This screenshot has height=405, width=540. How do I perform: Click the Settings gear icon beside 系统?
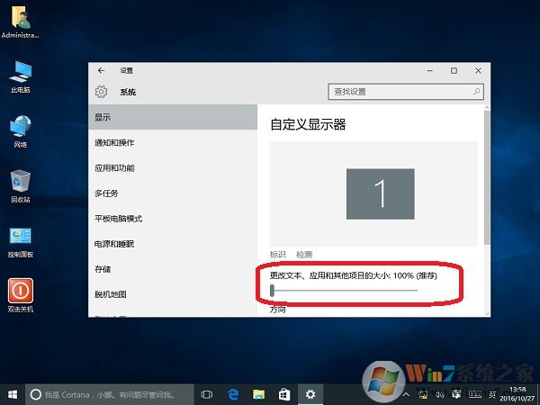[x=101, y=92]
